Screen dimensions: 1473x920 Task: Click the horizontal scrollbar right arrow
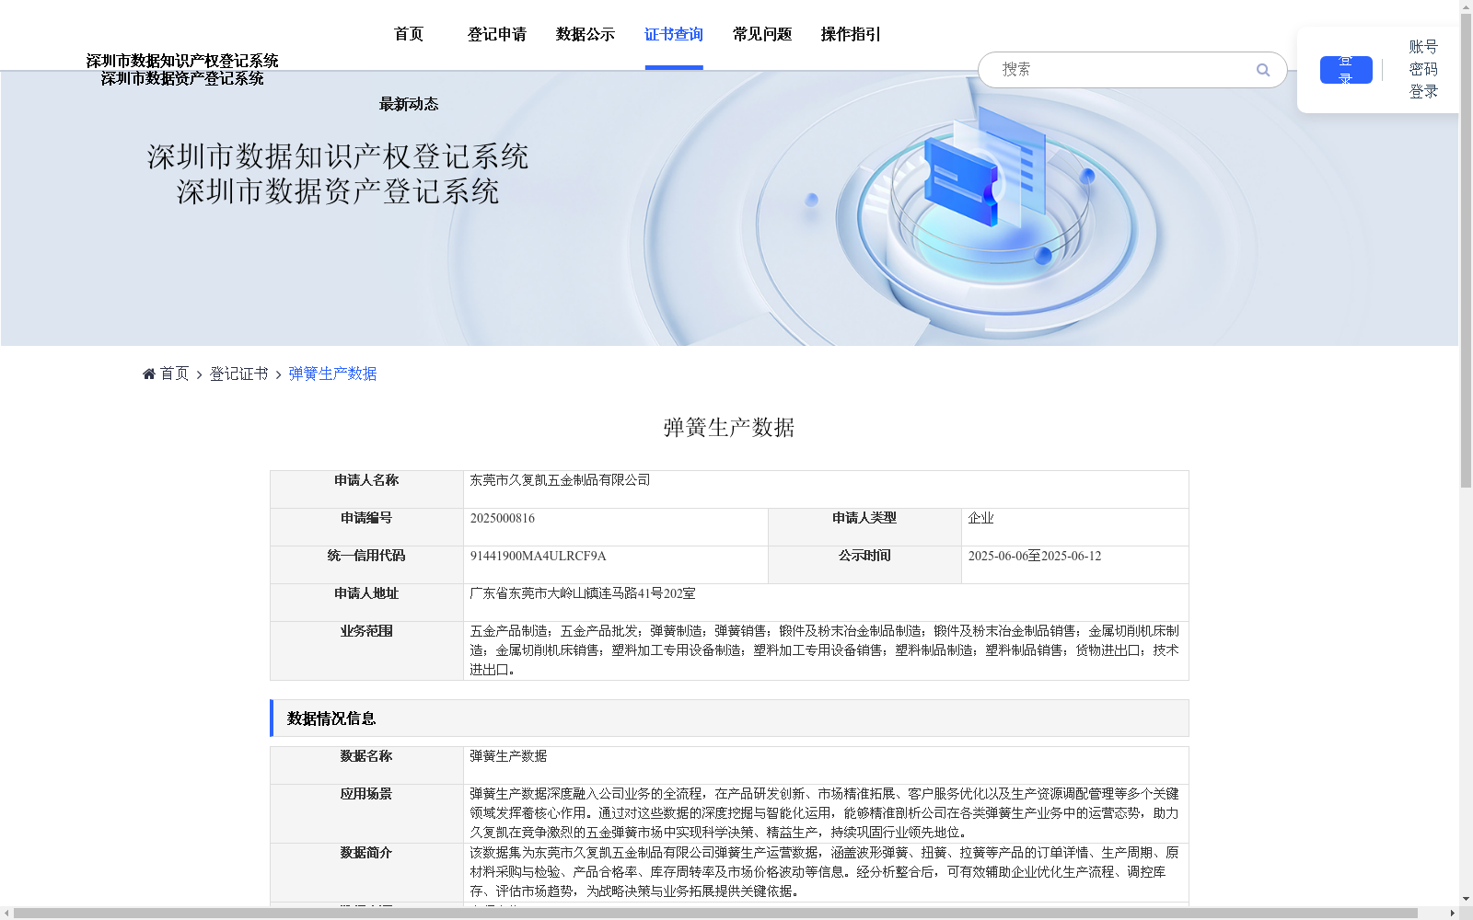click(1453, 913)
